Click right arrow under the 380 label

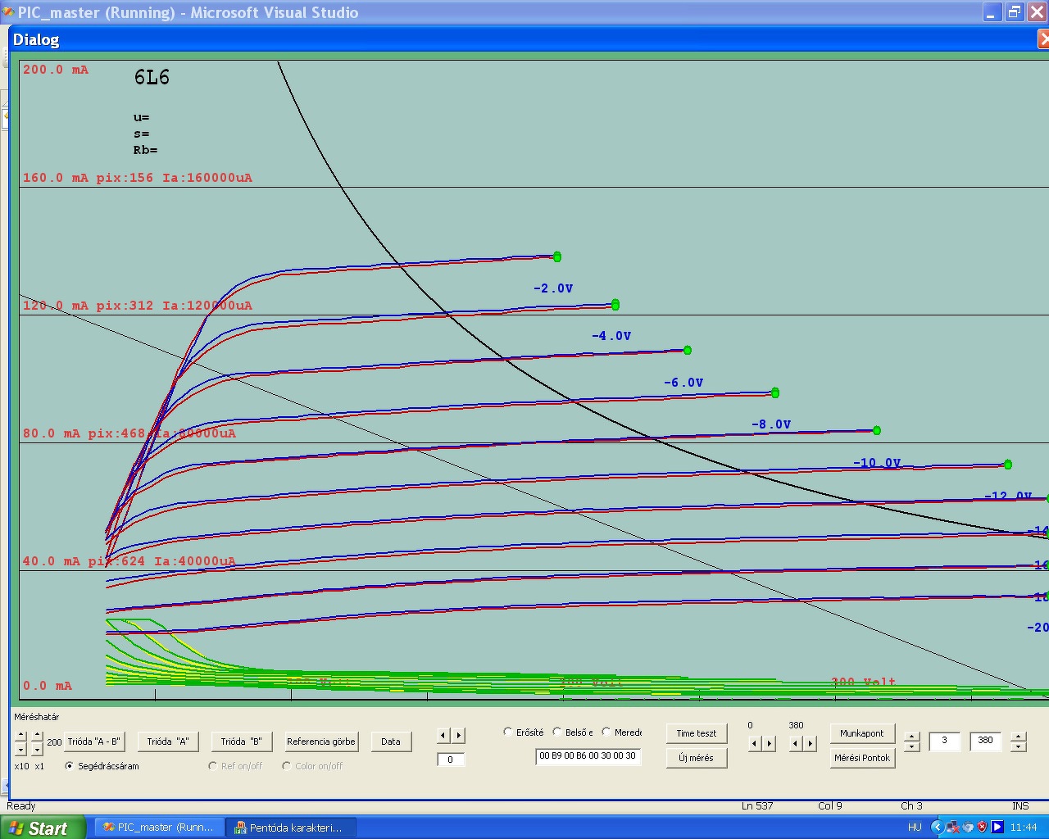[810, 744]
